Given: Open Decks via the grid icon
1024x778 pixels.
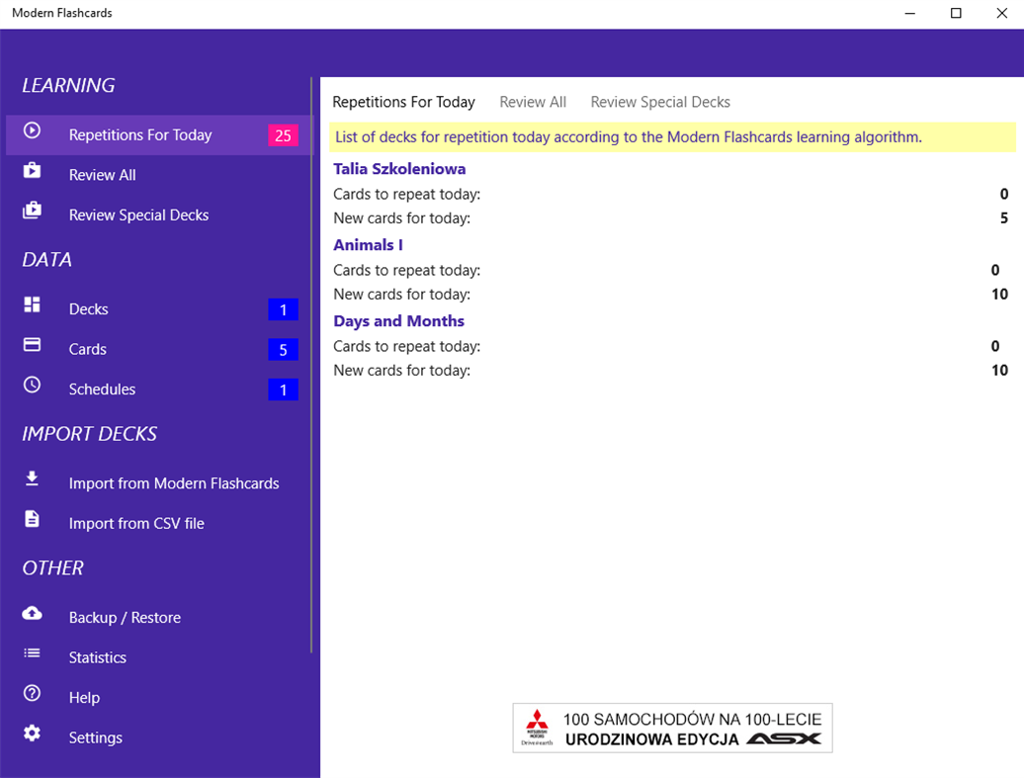Looking at the screenshot, I should pyautogui.click(x=31, y=305).
